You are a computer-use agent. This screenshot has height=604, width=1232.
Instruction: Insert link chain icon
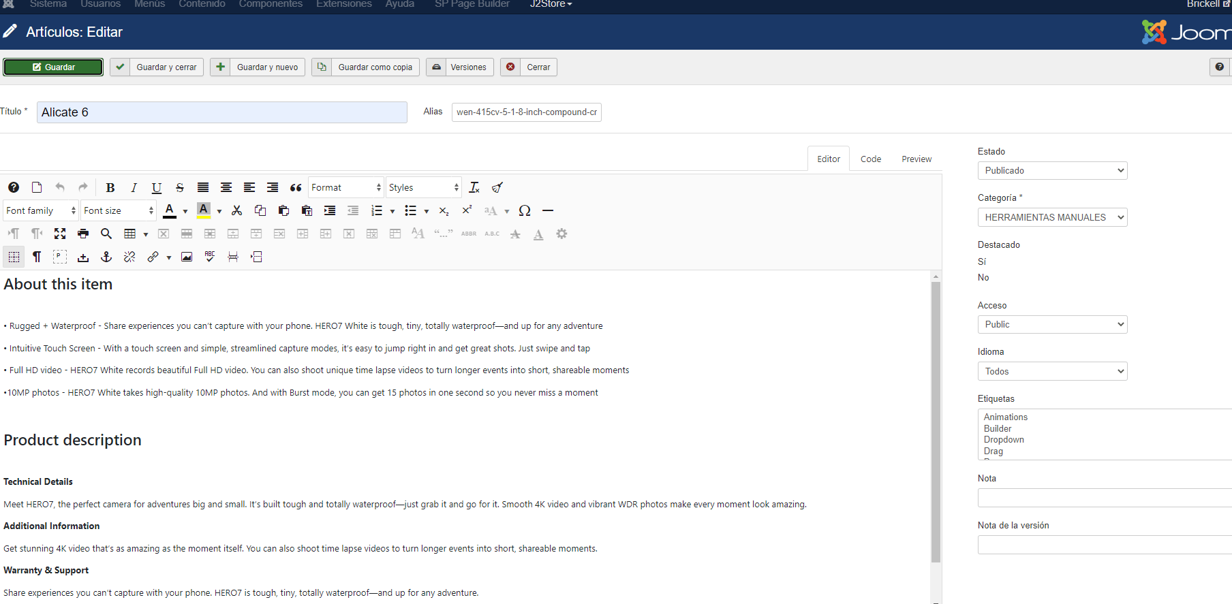tap(153, 257)
